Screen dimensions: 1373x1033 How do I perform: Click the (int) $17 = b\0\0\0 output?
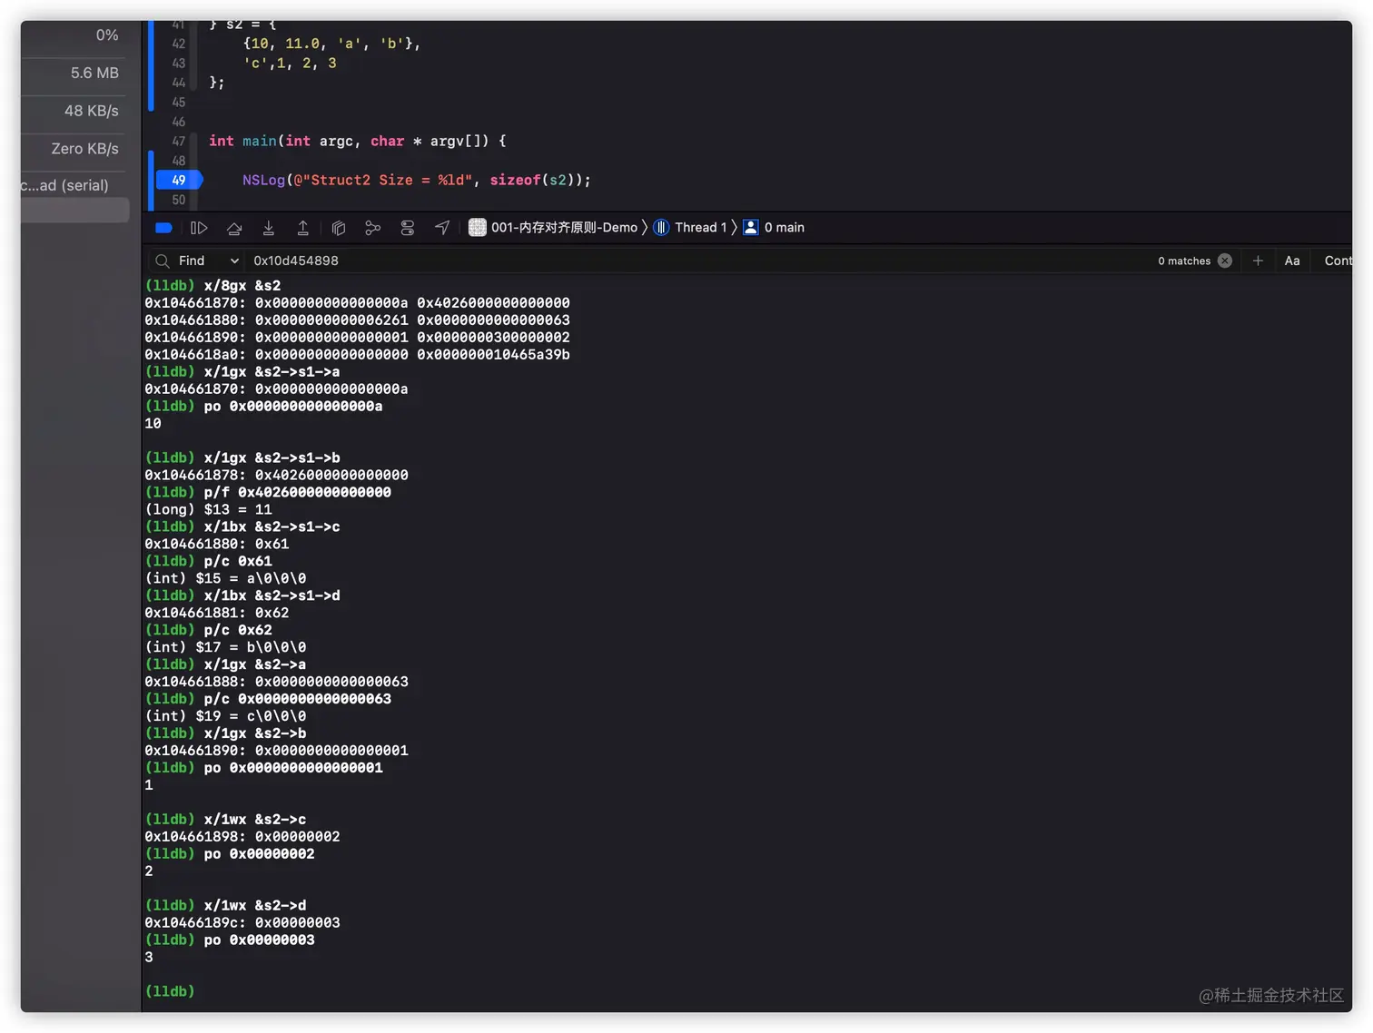coord(225,648)
